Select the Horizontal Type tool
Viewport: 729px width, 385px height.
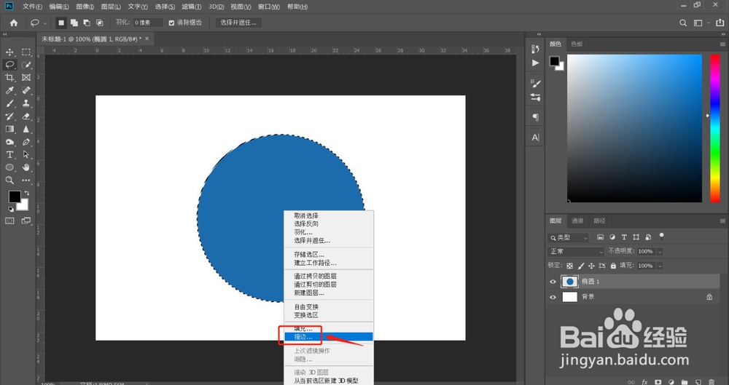point(9,154)
